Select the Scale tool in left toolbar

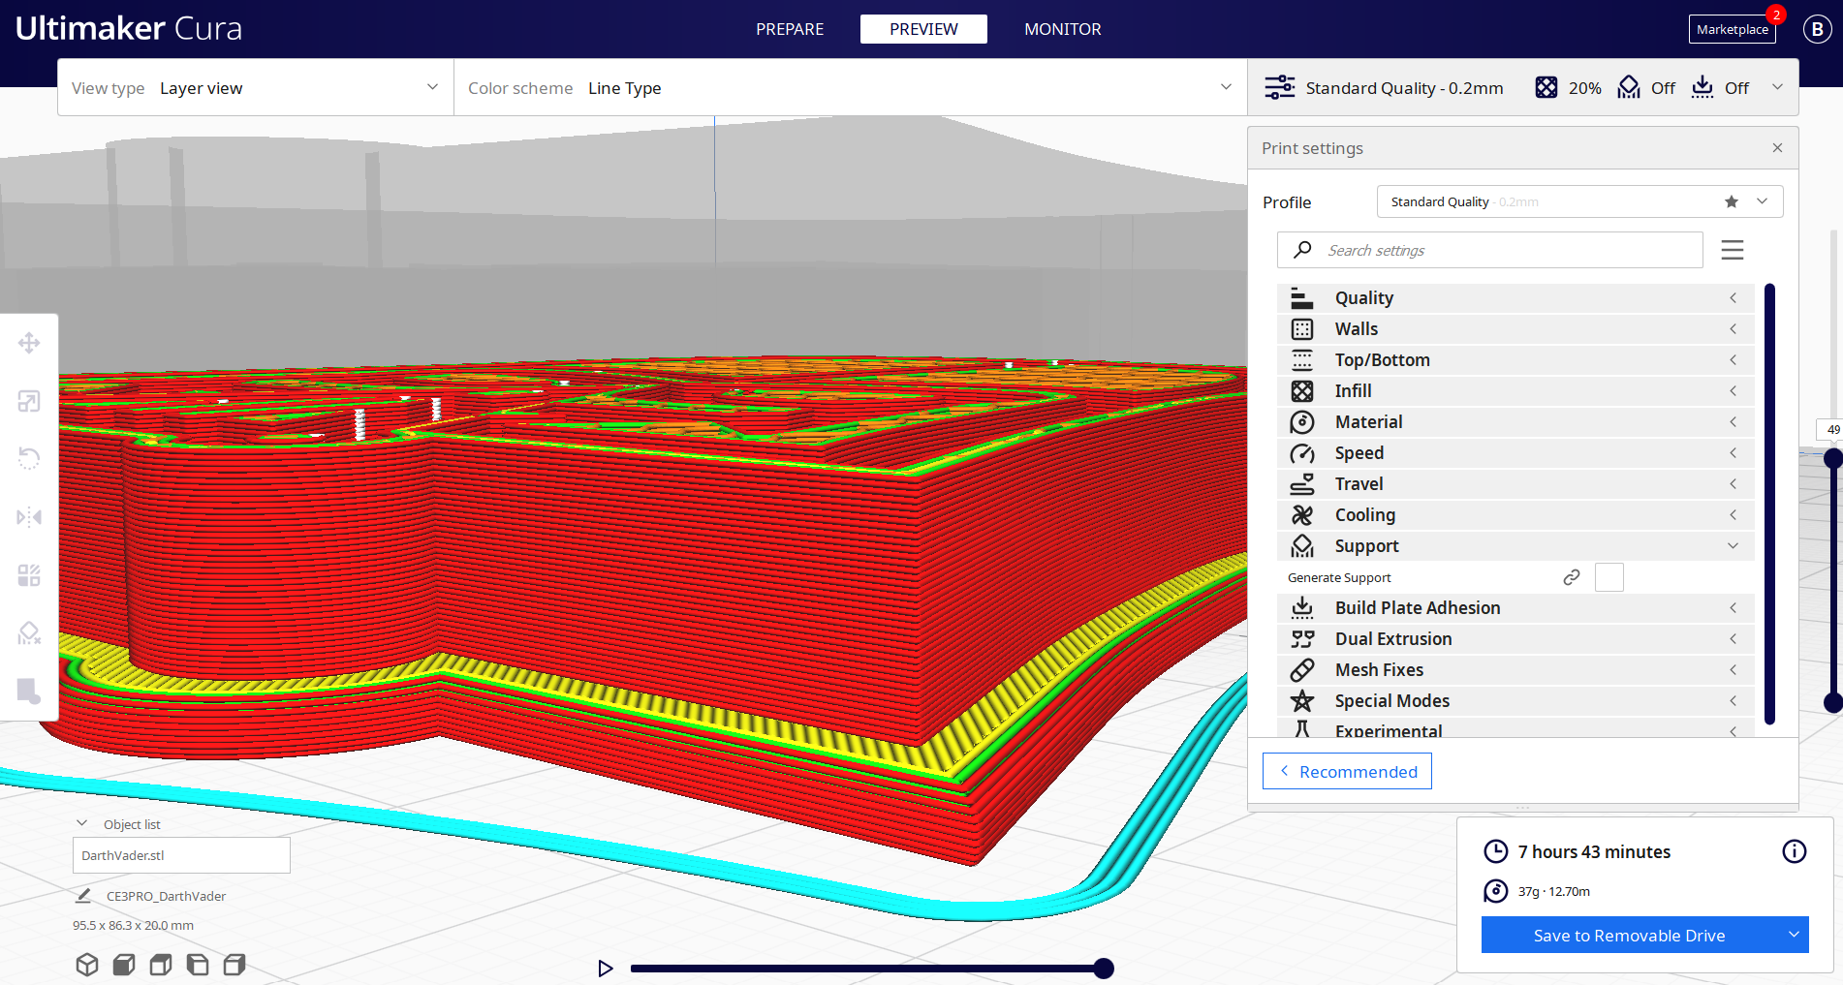[x=29, y=401]
